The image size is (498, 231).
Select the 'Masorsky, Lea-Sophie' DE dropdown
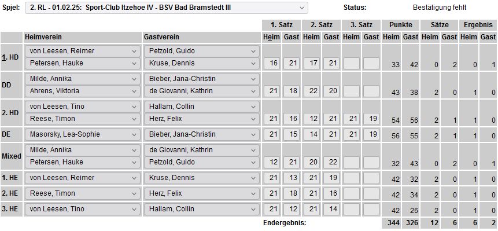82,134
